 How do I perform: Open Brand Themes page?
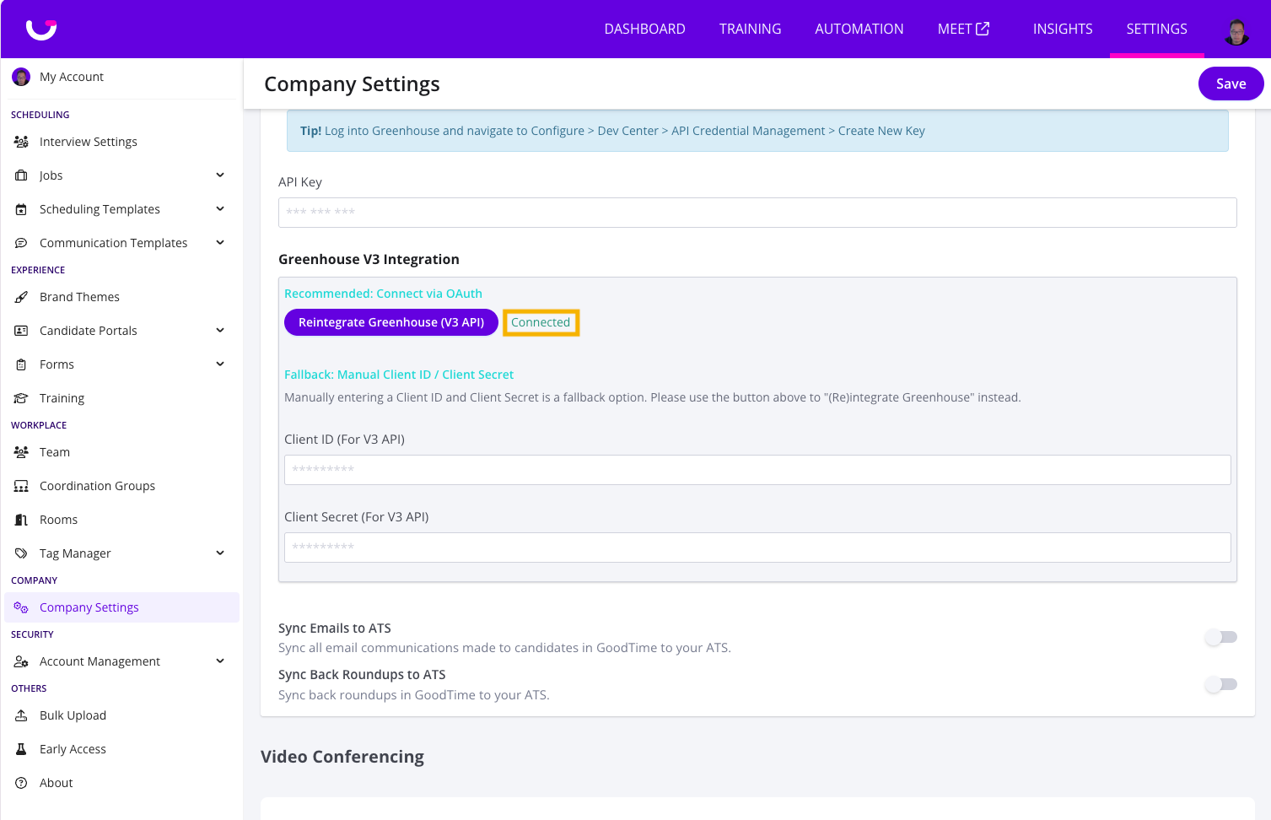pyautogui.click(x=79, y=297)
